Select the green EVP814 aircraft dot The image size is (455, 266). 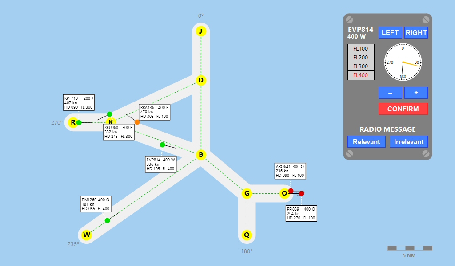coord(163,145)
